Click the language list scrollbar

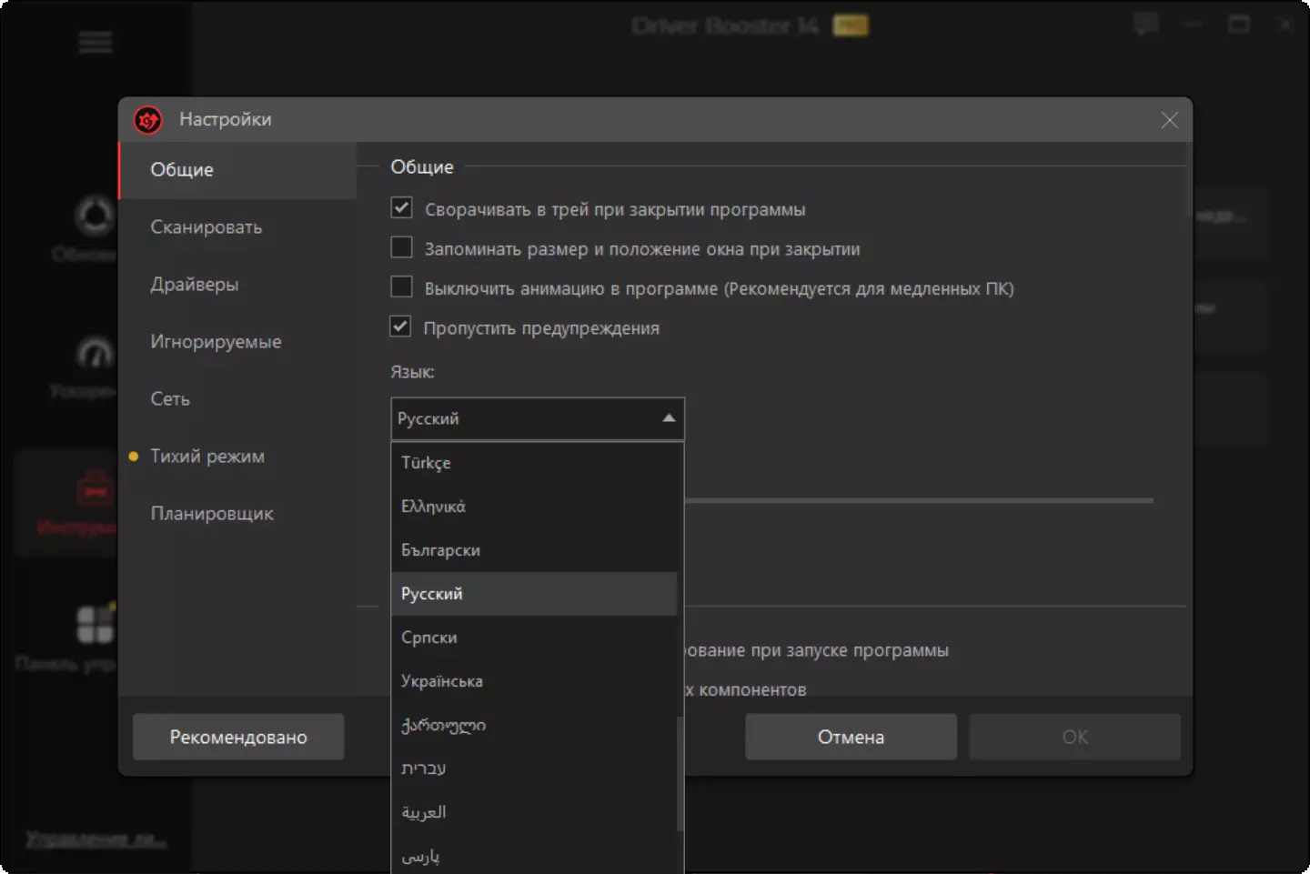pyautogui.click(x=680, y=773)
